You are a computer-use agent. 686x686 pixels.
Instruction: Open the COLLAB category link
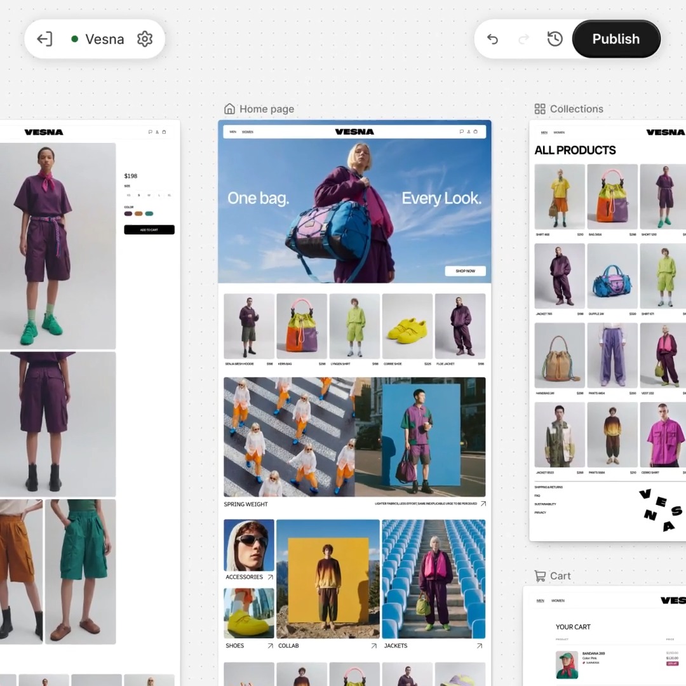tap(288, 646)
